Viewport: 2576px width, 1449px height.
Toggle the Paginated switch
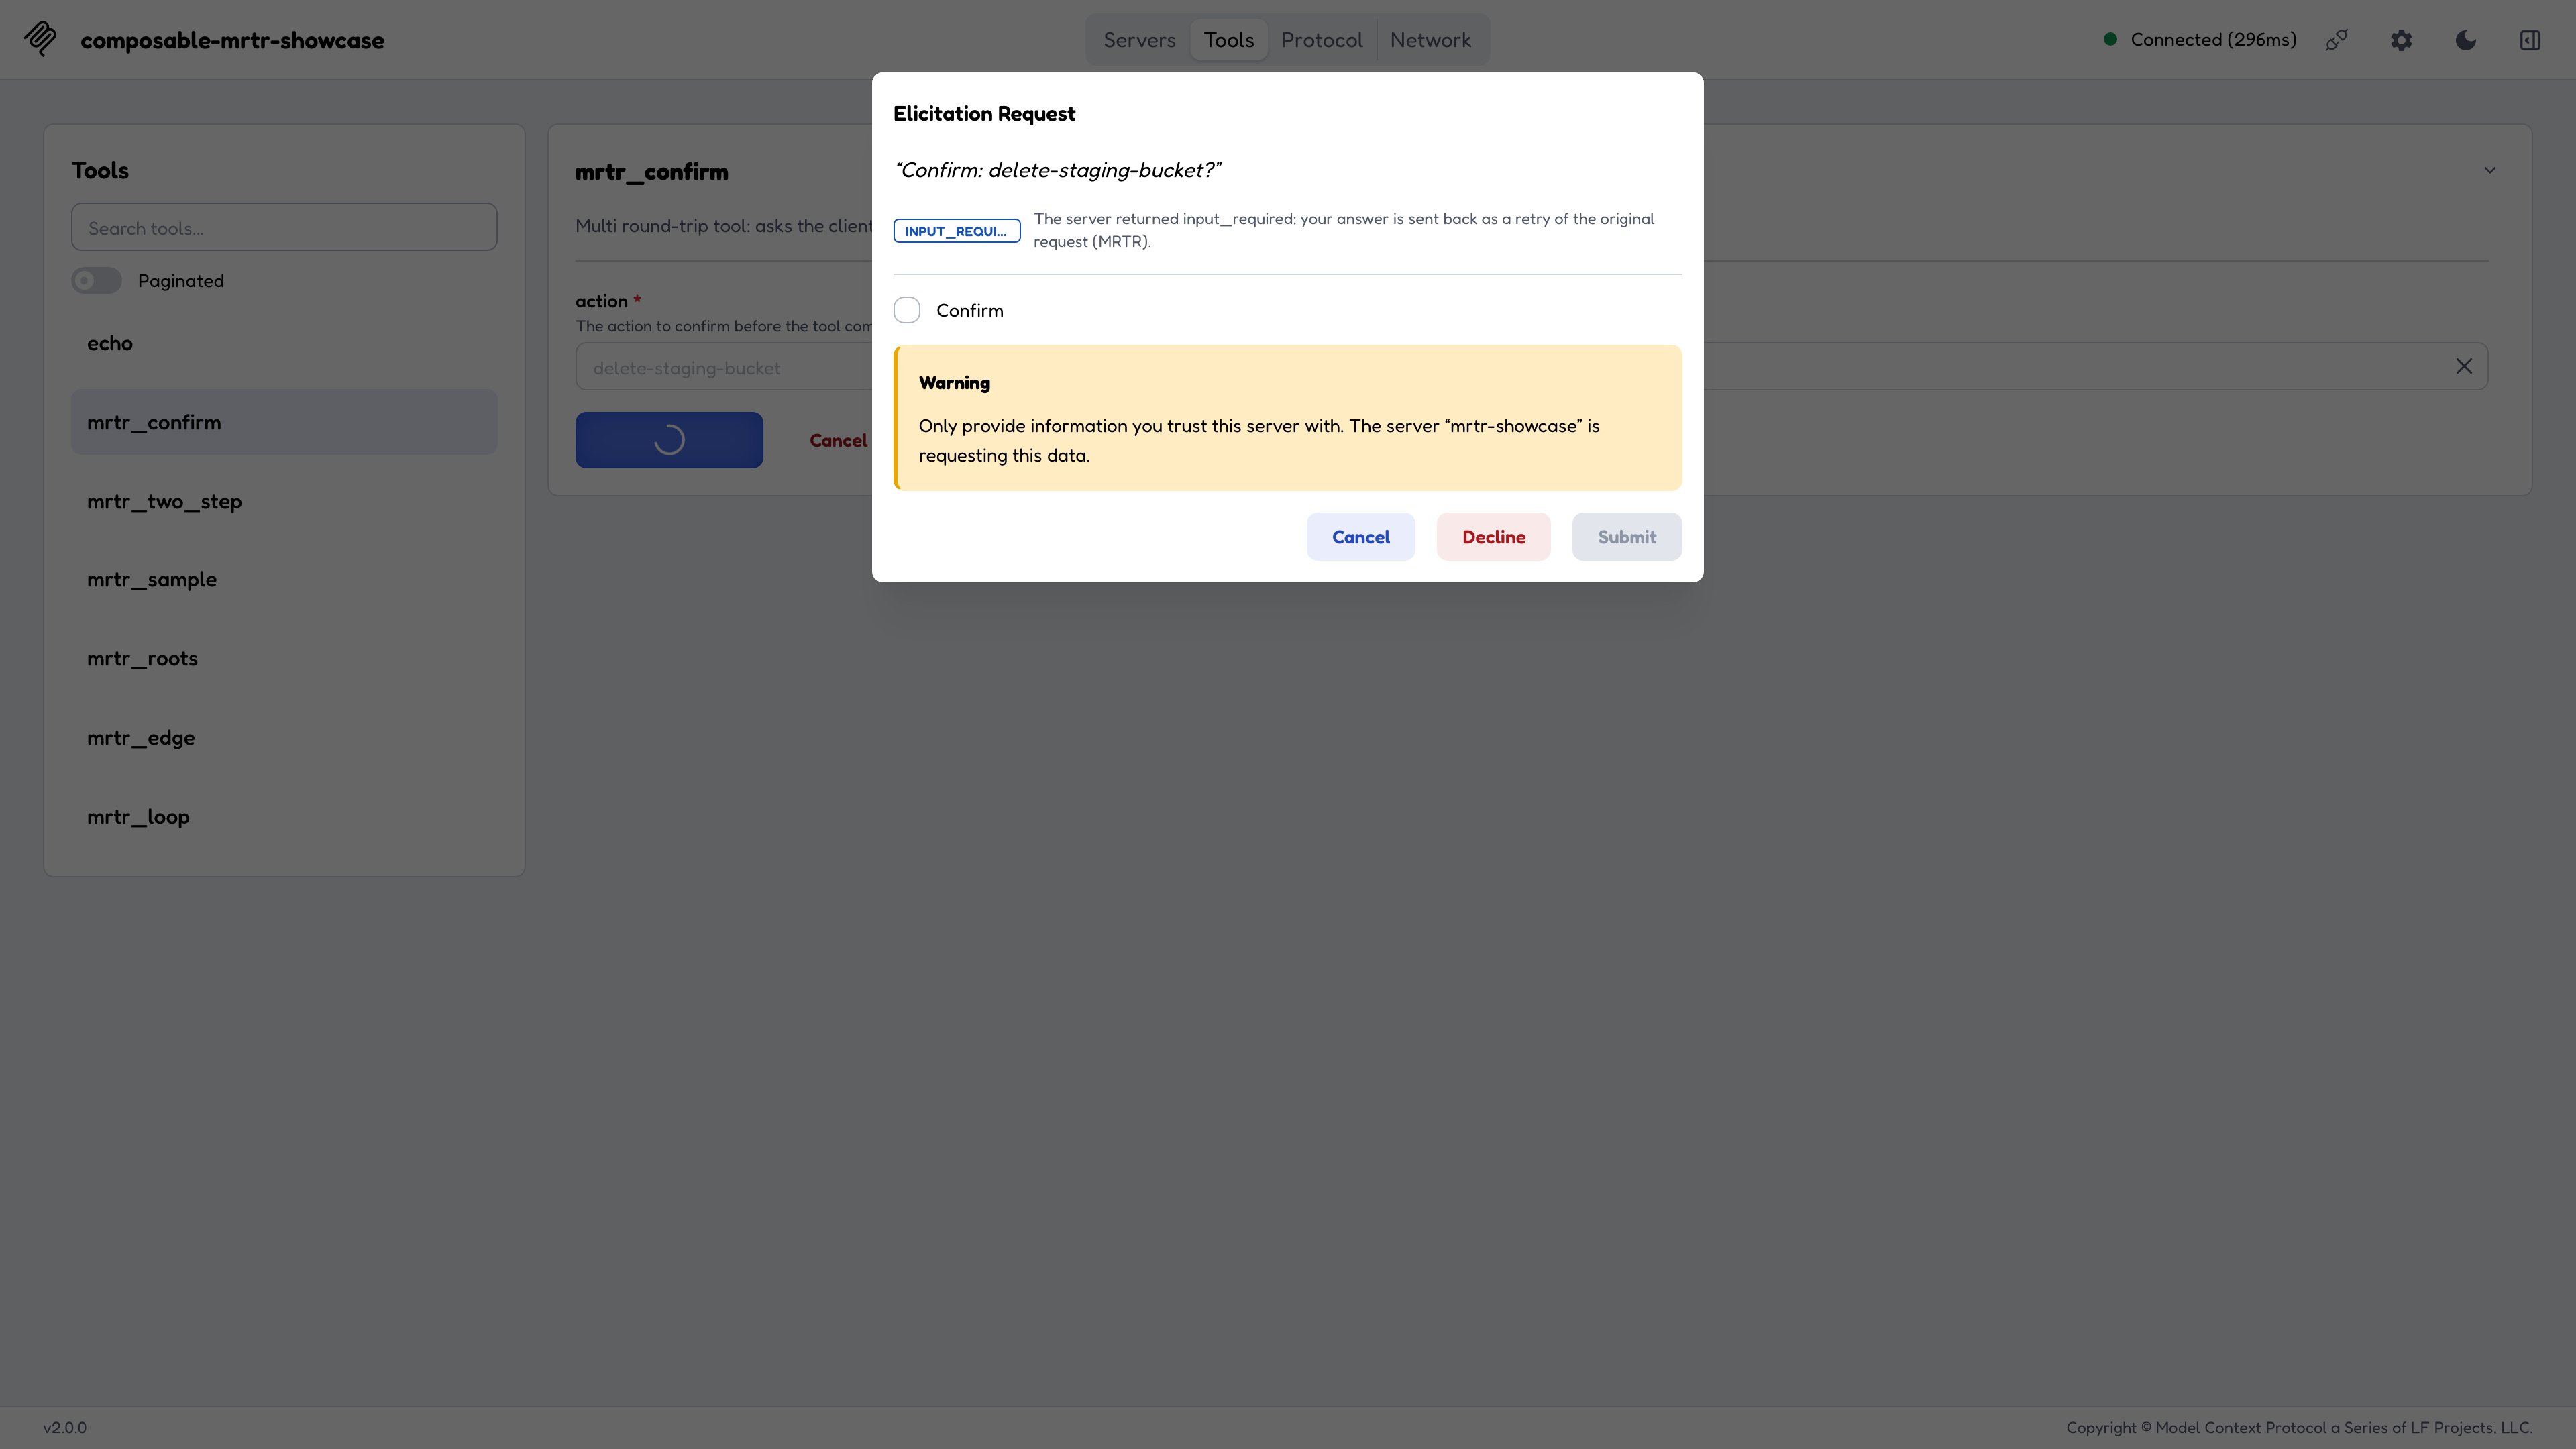96,281
